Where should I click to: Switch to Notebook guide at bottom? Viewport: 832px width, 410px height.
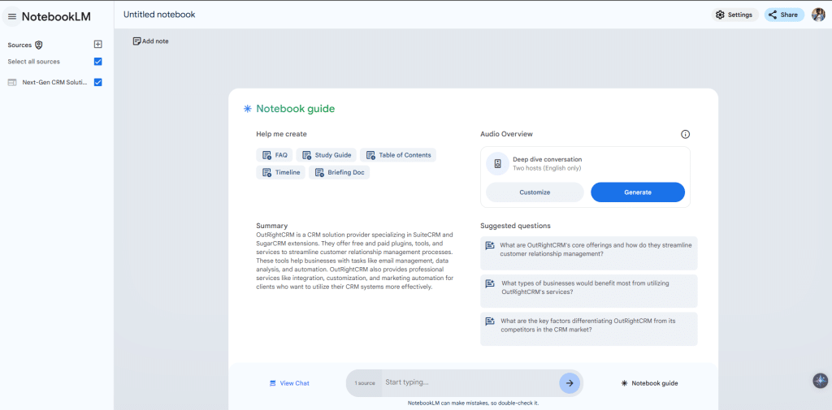649,383
